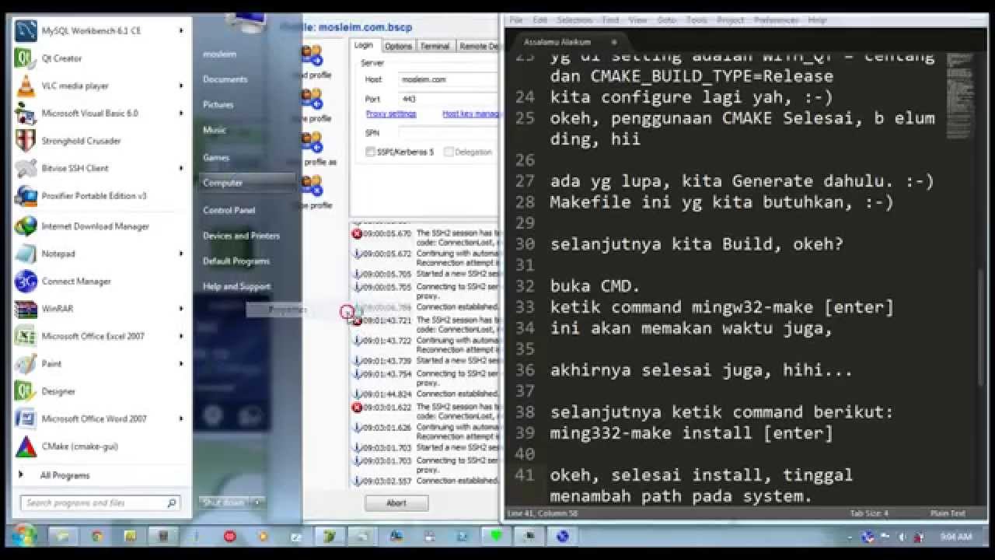Open CMake (cmake-gui) icon
Image resolution: width=995 pixels, height=560 pixels.
coord(26,446)
